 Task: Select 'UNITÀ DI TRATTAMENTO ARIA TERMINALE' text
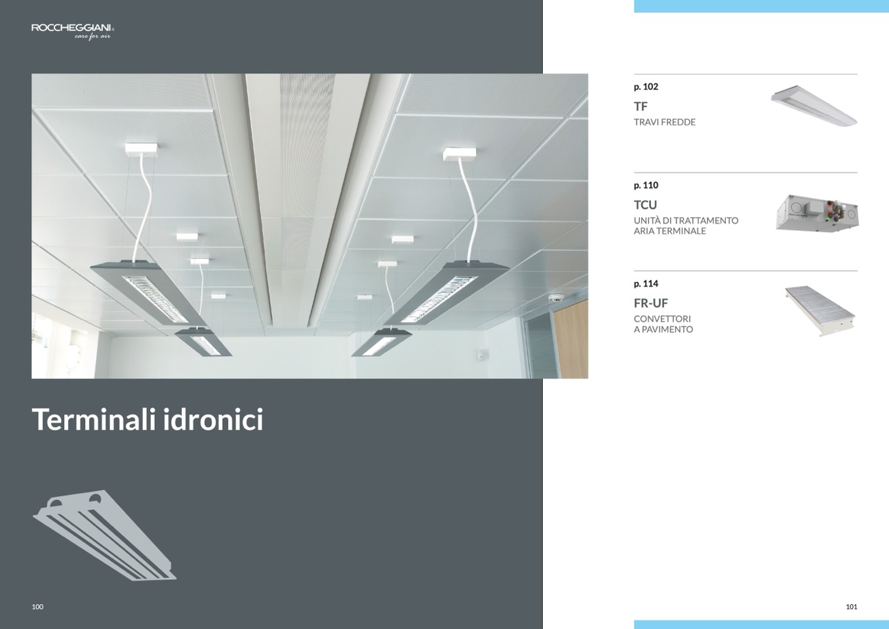[686, 226]
